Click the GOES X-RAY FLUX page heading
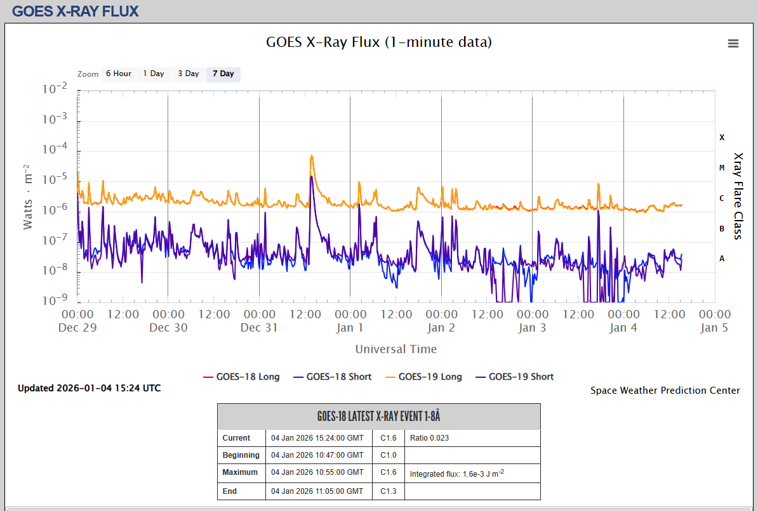The width and height of the screenshot is (758, 511). coord(76,11)
